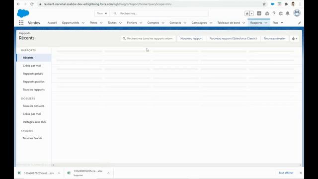
Task: Open the report list settings gear
Action: click(295, 39)
